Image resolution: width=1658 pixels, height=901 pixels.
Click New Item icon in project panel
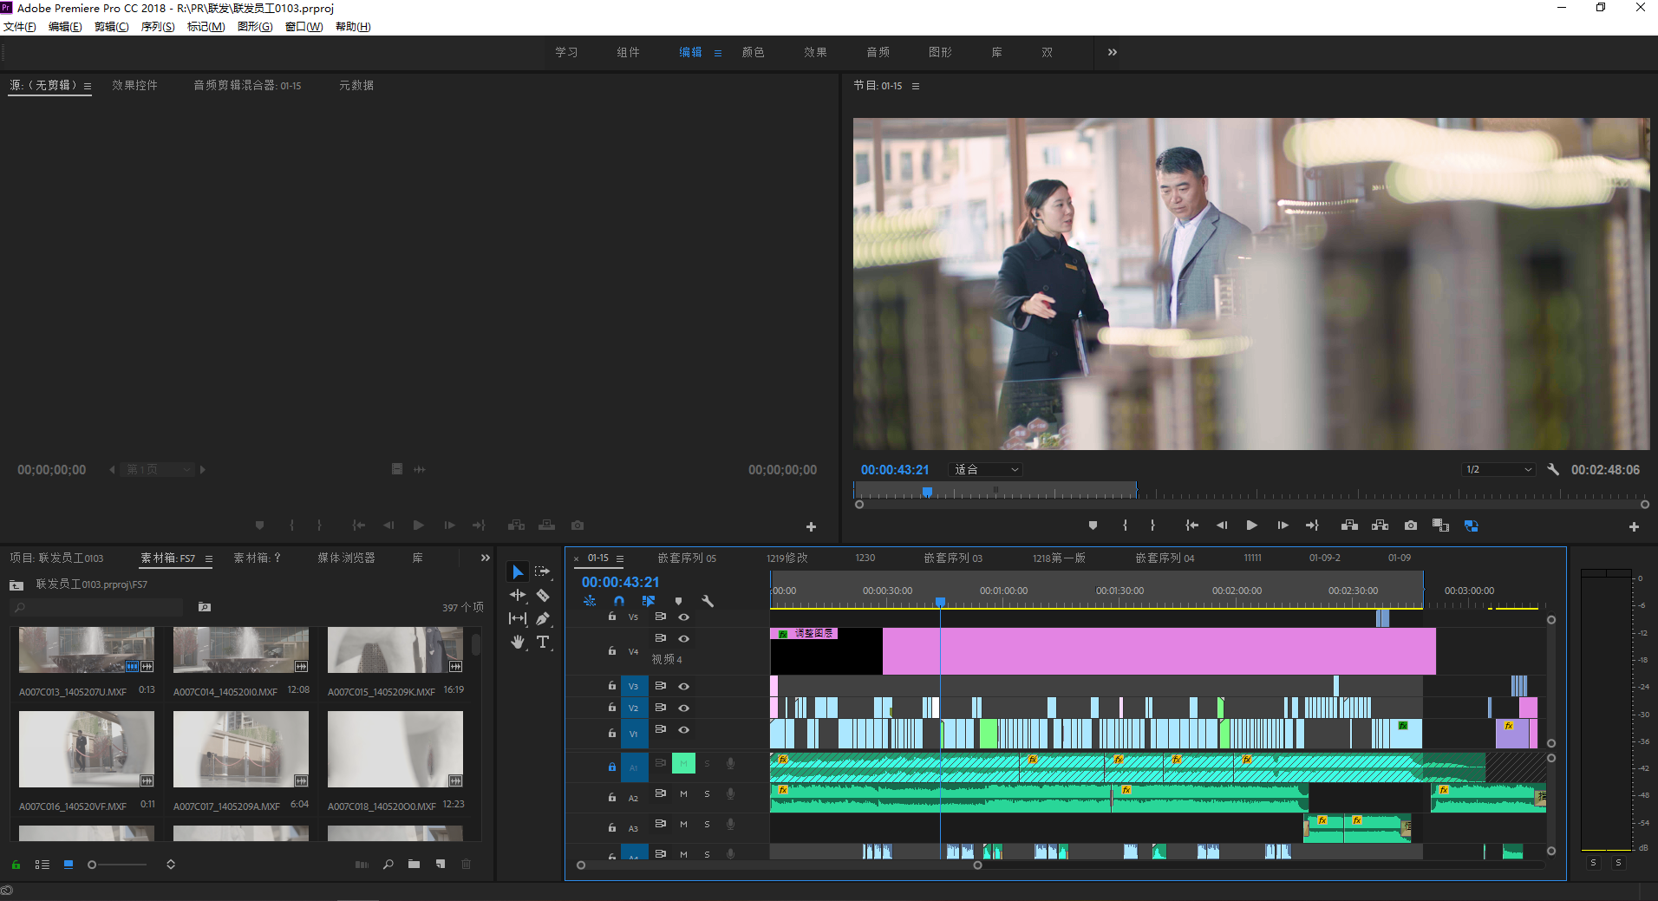441,865
